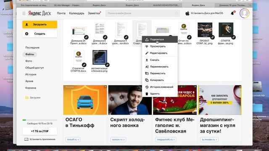Screen dimensions: 269x151
Task: Select the ПРОЕКТ СПАР png thumbnail
Action: (205, 30)
